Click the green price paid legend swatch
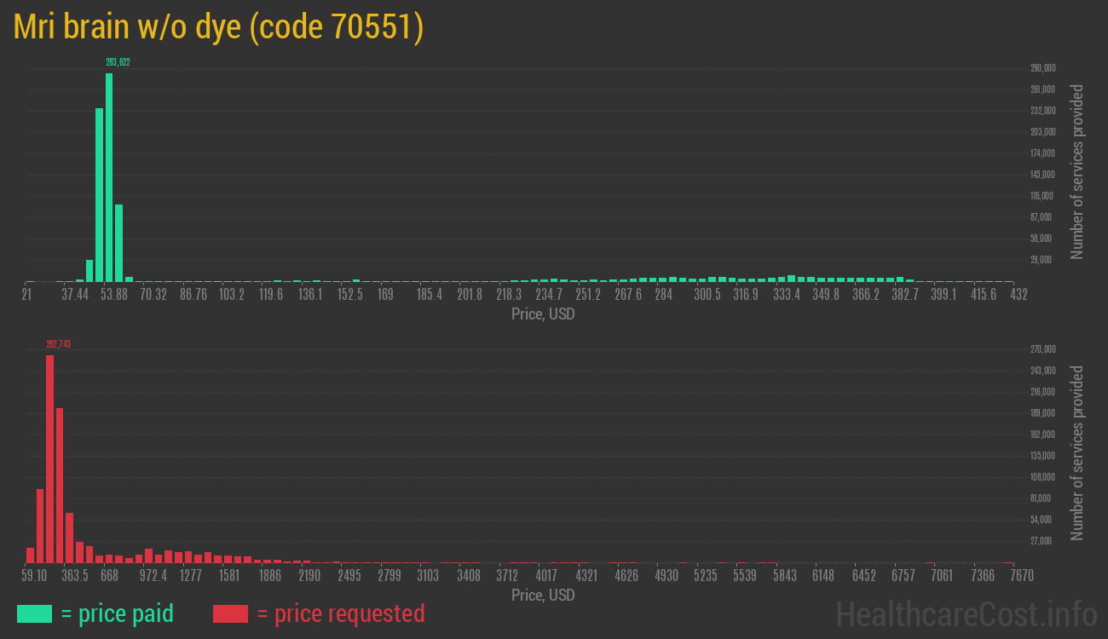Viewport: 1108px width, 639px height. pos(35,613)
